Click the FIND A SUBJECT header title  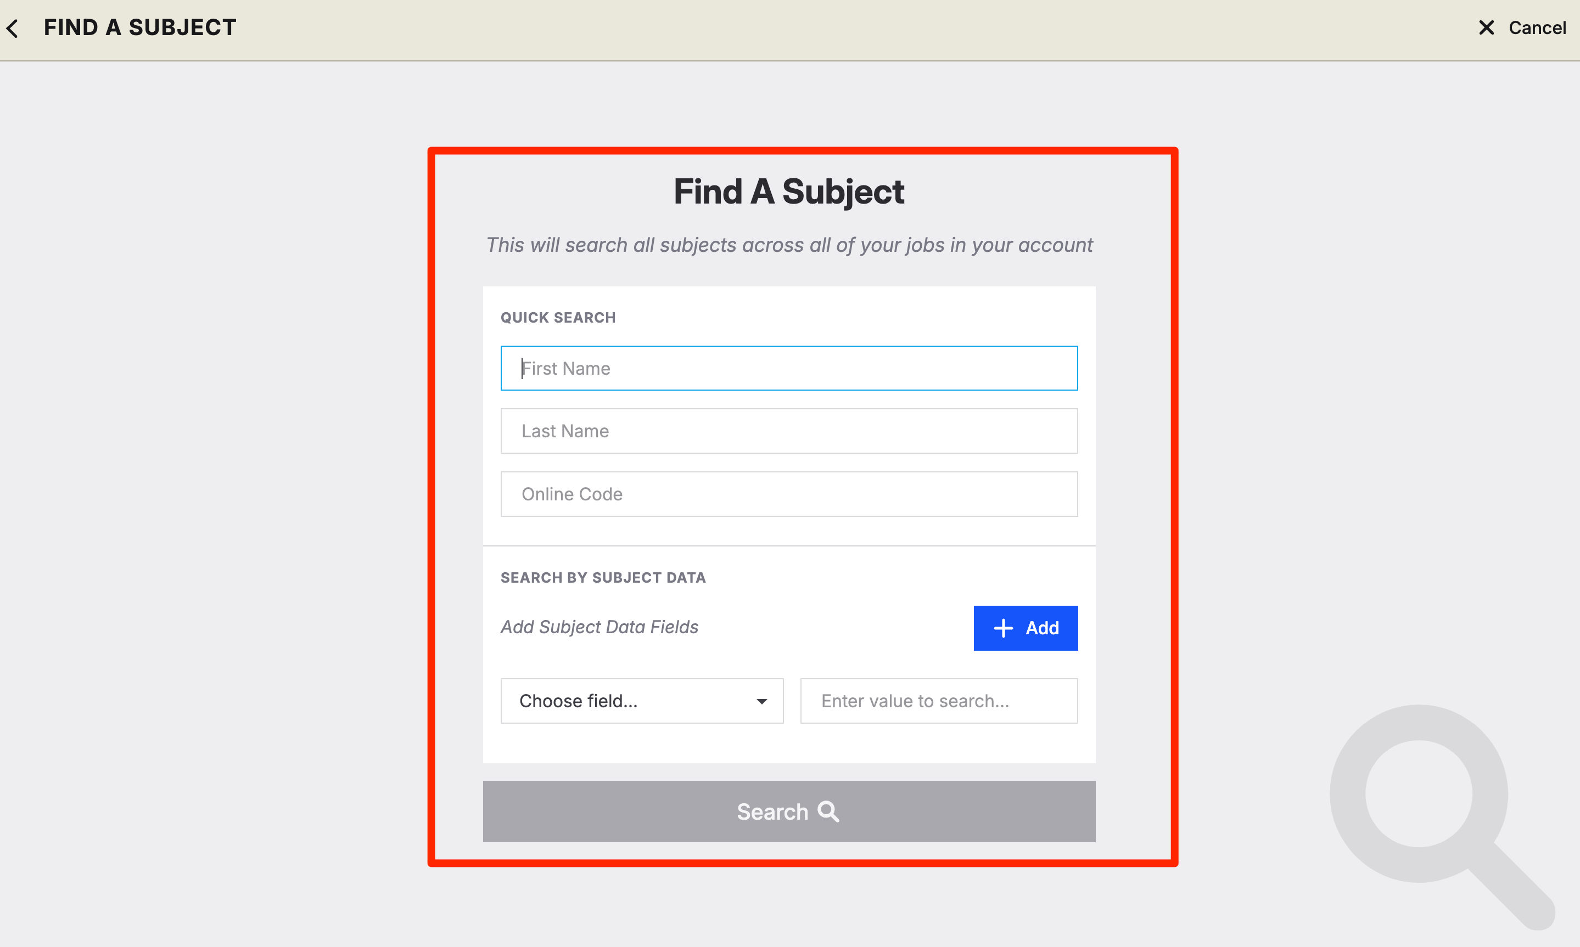pos(140,27)
